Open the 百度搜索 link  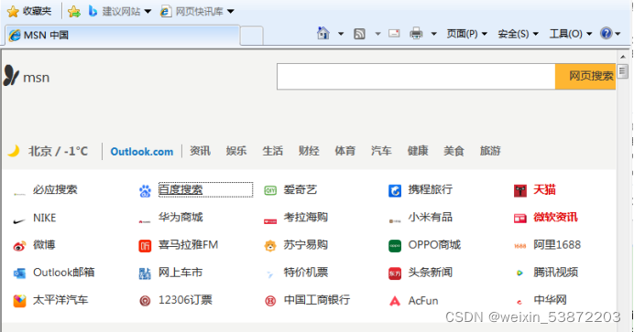coord(180,189)
